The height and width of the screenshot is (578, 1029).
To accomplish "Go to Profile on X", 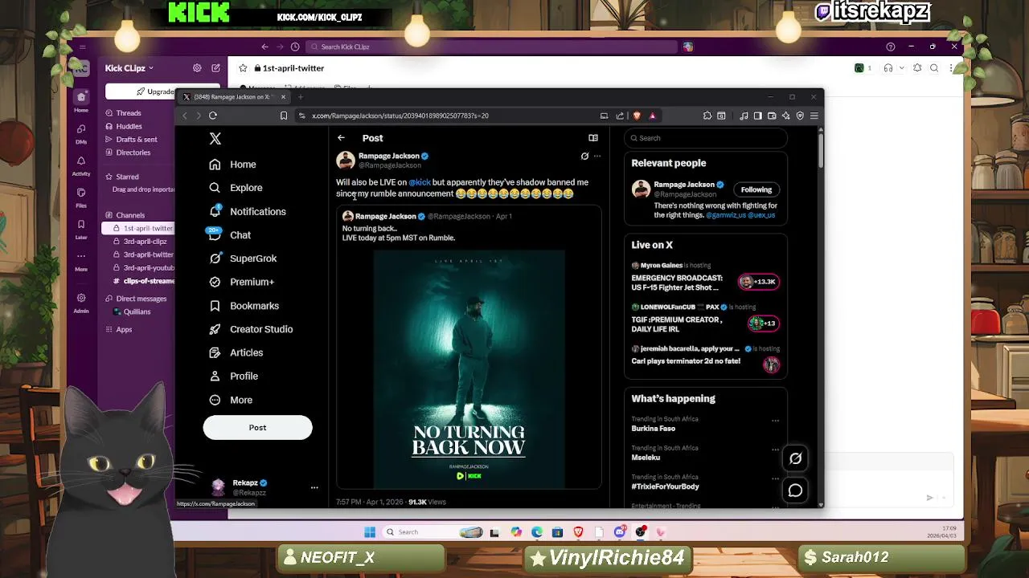I will (233, 376).
